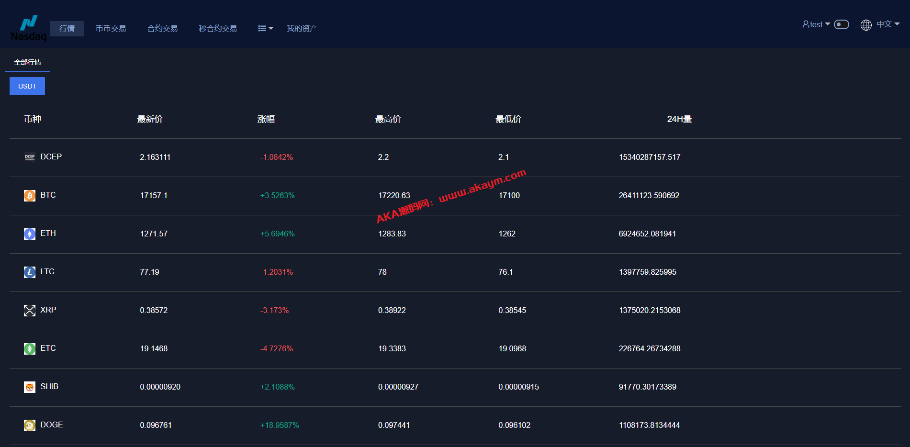Open the list menu dropdown in navbar
The width and height of the screenshot is (910, 447).
pos(265,29)
